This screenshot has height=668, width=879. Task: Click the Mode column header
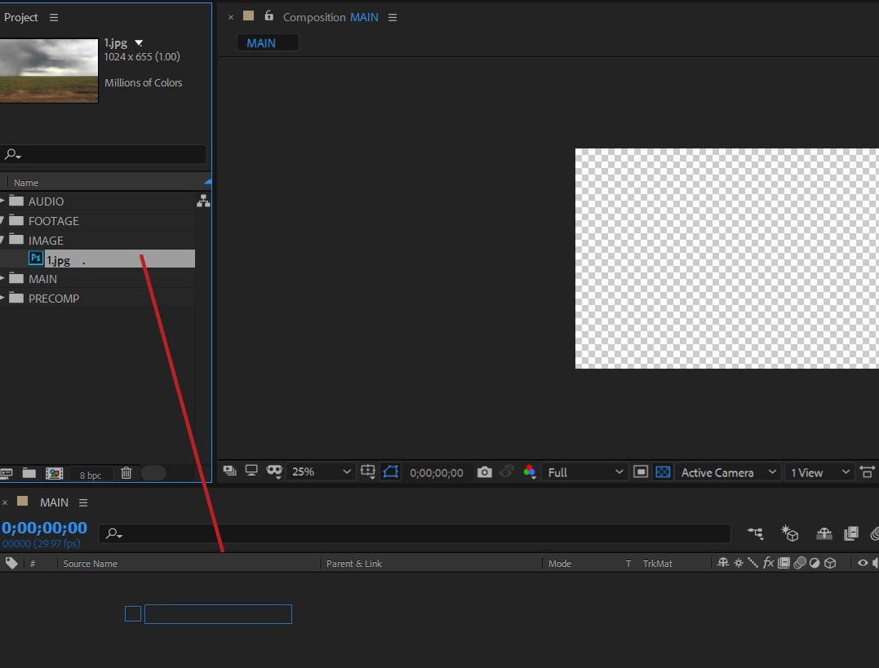click(559, 564)
